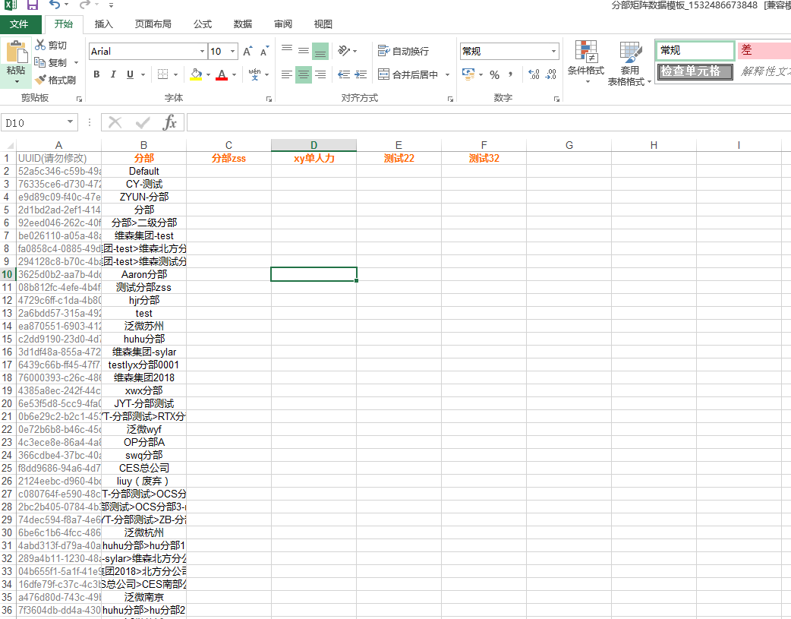Click the increase indent icon
Screen dimensions: 791x619
point(361,74)
